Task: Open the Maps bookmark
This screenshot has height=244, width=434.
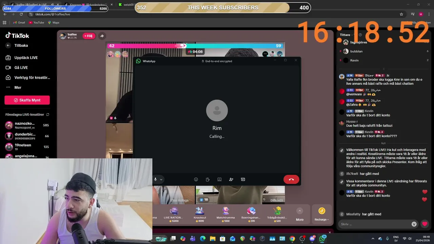Action: point(54,23)
